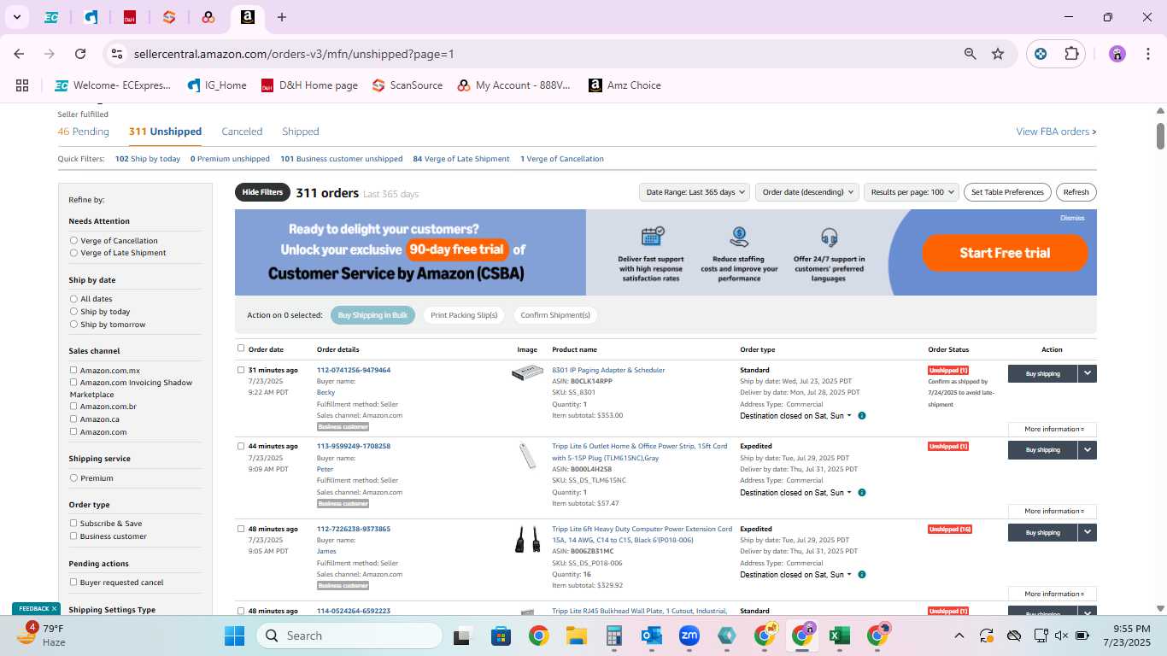
Task: Open browser extensions puzzle icon
Action: tap(1071, 54)
